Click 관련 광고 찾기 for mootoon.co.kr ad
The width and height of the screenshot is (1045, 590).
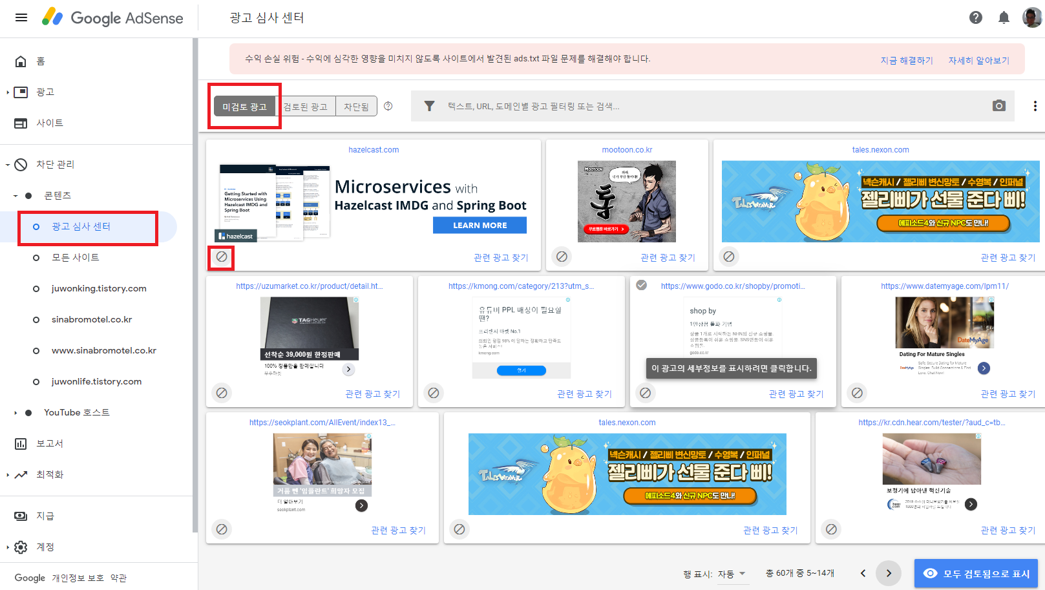(x=668, y=257)
